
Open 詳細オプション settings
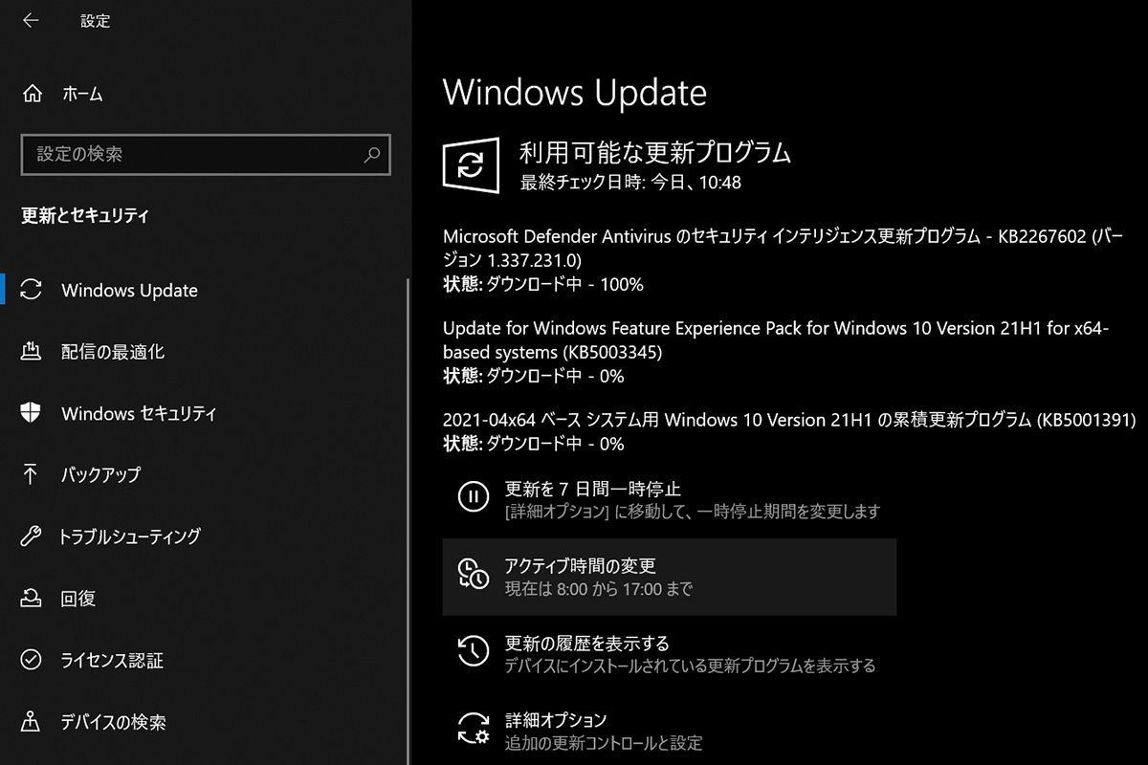[x=556, y=720]
